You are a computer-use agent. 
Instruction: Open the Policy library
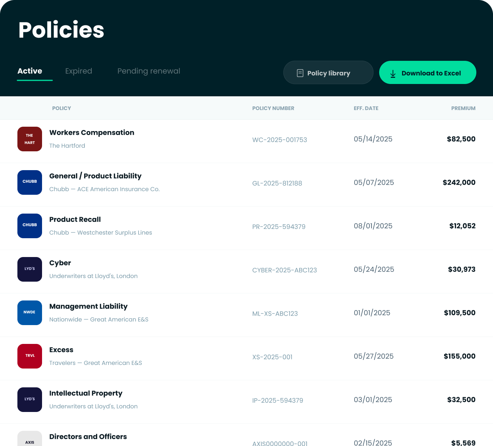[x=328, y=72]
